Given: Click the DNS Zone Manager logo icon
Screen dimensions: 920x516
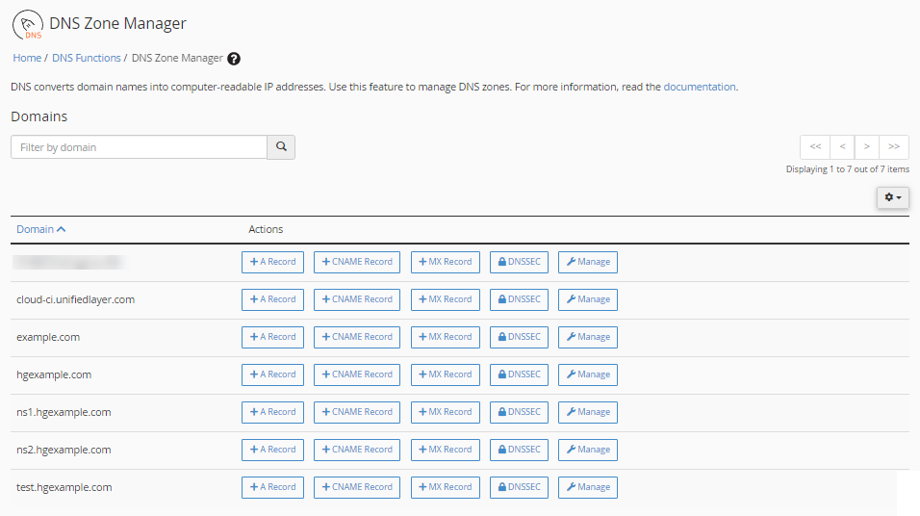Looking at the screenshot, I should pos(28,26).
